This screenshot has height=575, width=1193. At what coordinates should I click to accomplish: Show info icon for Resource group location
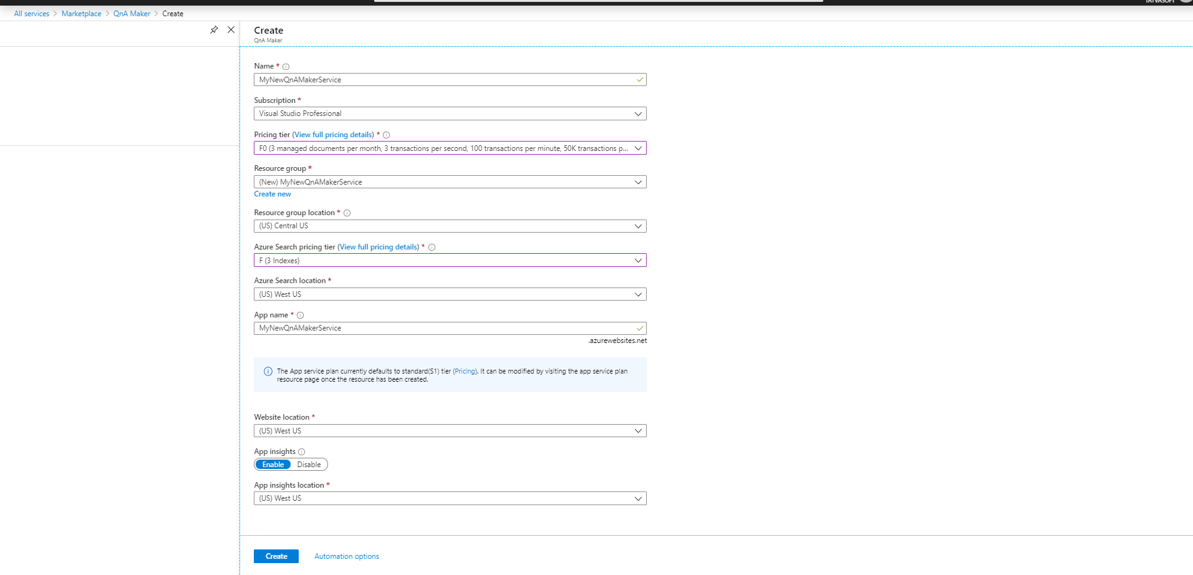pyautogui.click(x=347, y=213)
